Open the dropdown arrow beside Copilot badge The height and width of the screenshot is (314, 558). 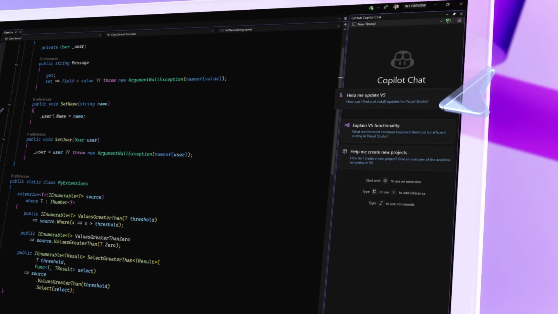click(x=378, y=8)
